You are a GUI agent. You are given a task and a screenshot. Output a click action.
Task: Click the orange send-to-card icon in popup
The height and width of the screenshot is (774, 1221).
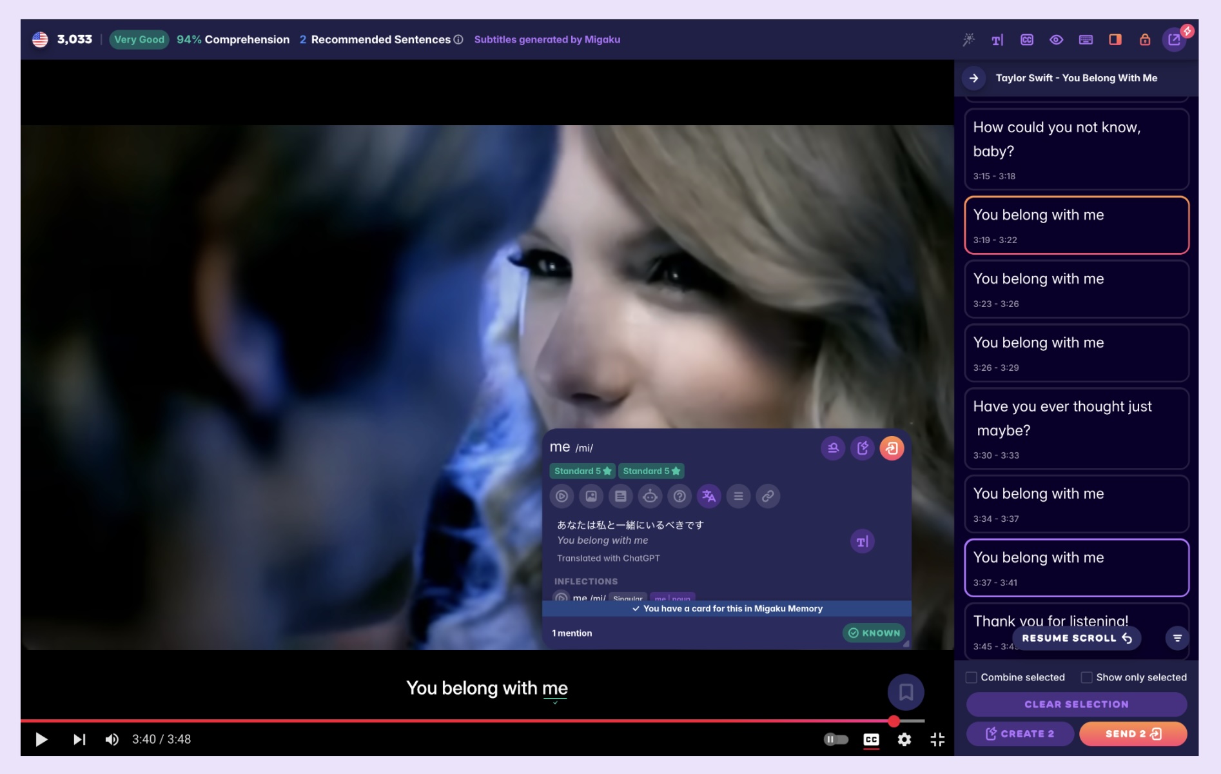coord(892,448)
